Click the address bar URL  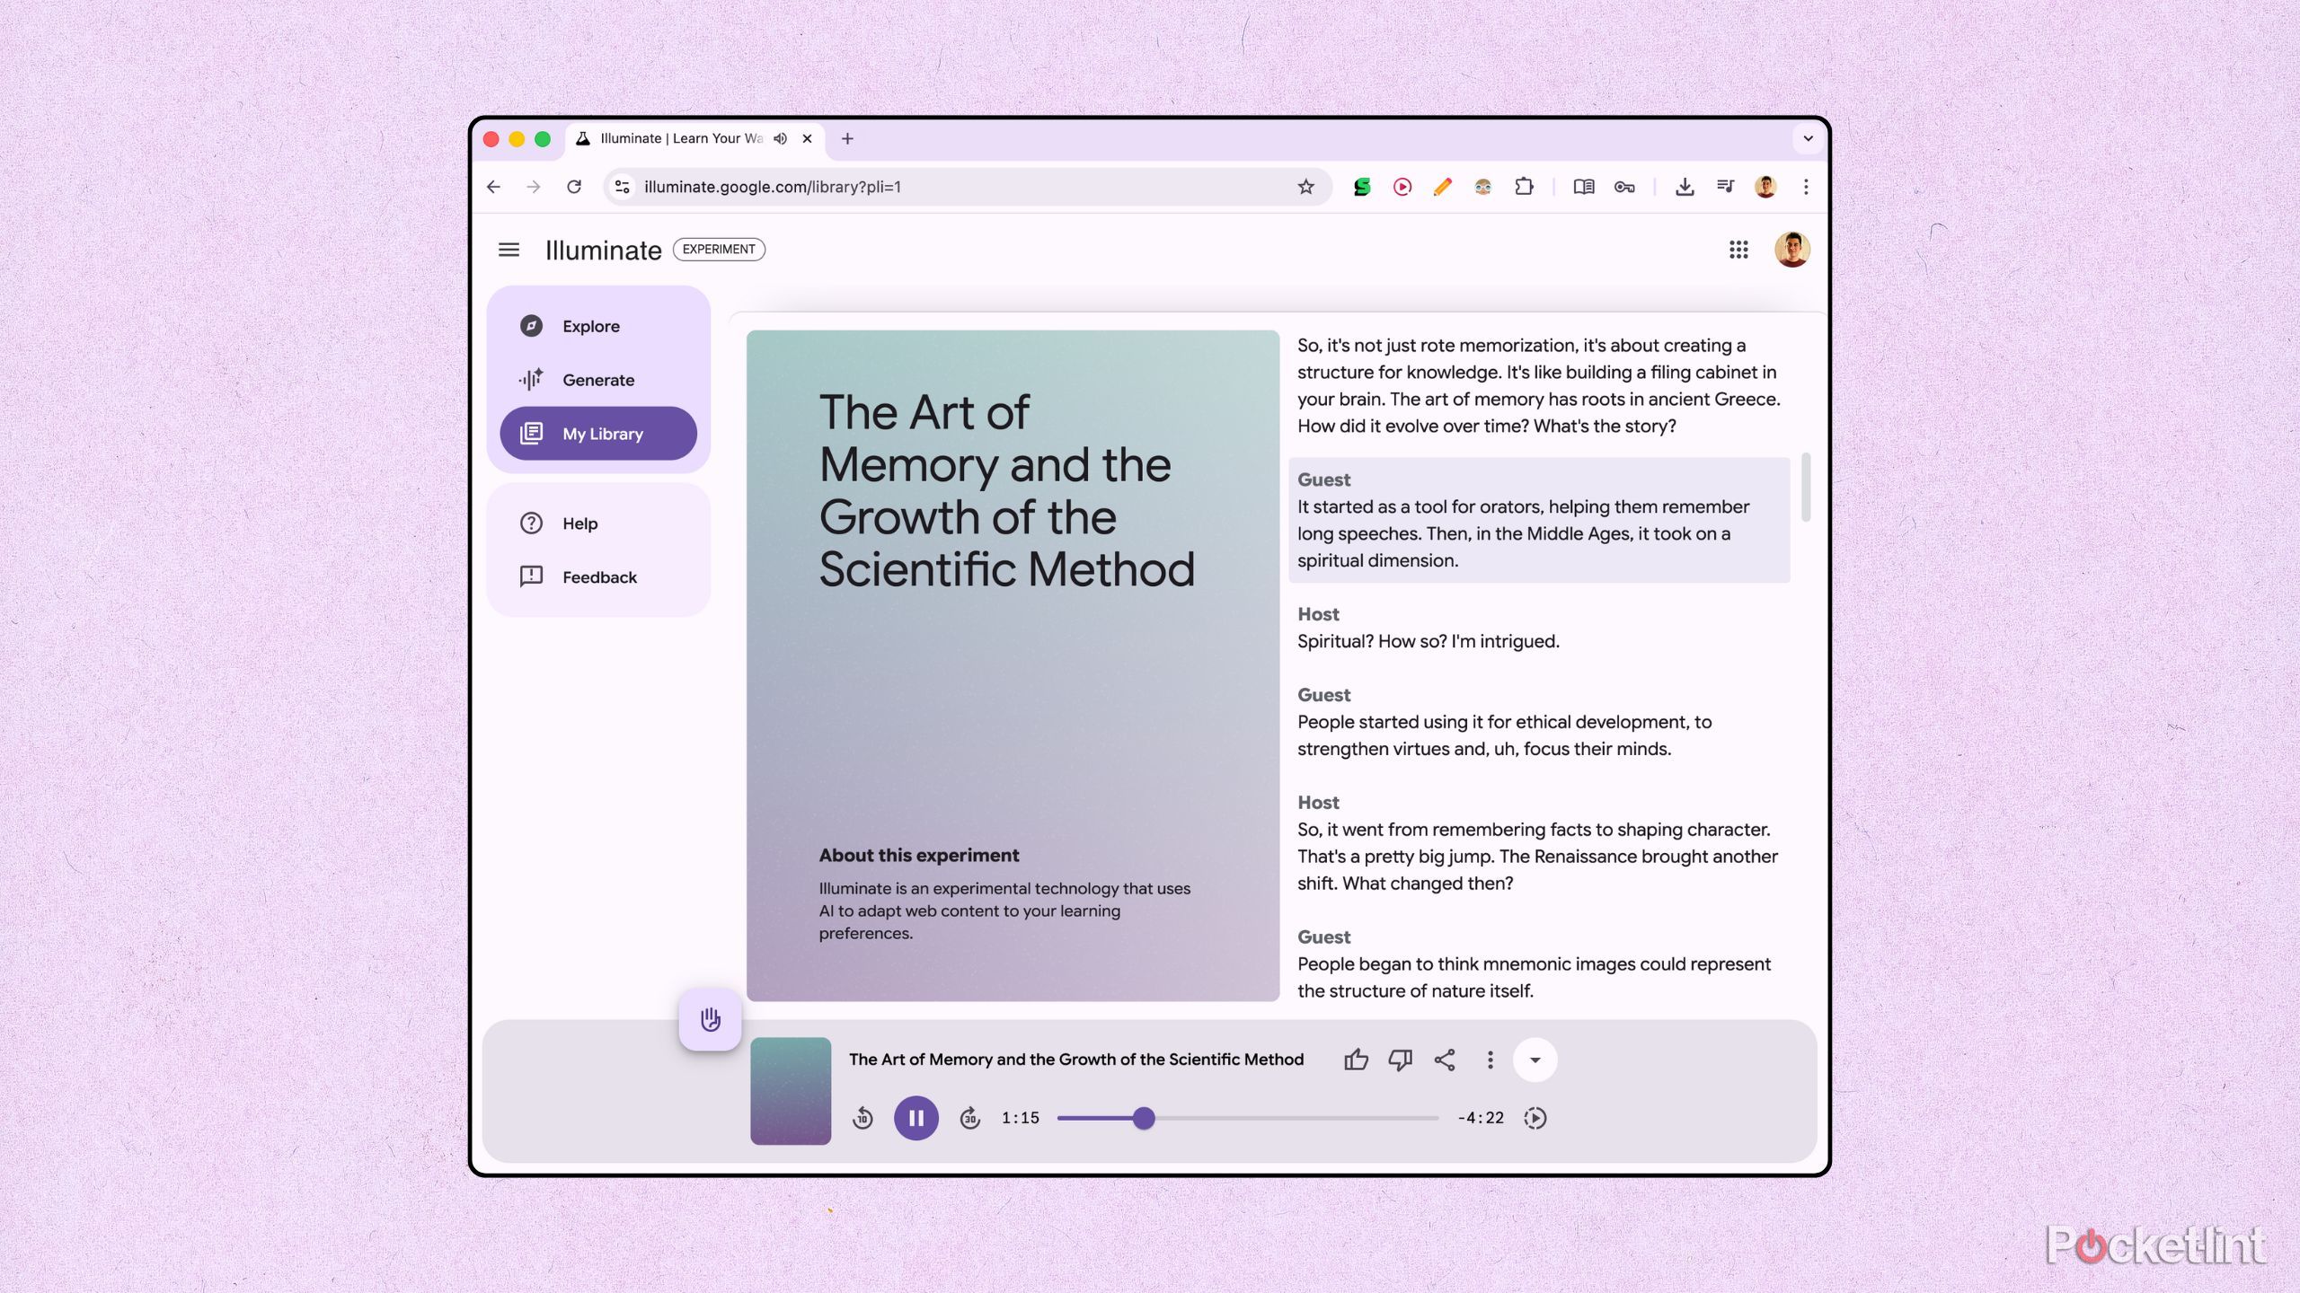click(x=773, y=187)
